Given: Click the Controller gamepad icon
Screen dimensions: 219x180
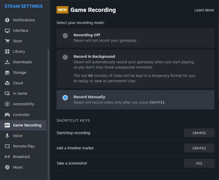Looking at the screenshot, I should coord(7,115).
